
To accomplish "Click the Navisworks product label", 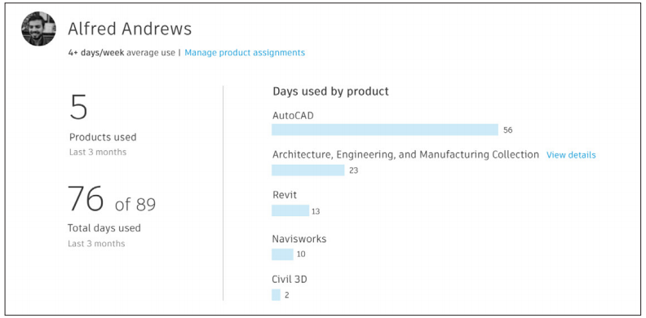I will [x=299, y=239].
